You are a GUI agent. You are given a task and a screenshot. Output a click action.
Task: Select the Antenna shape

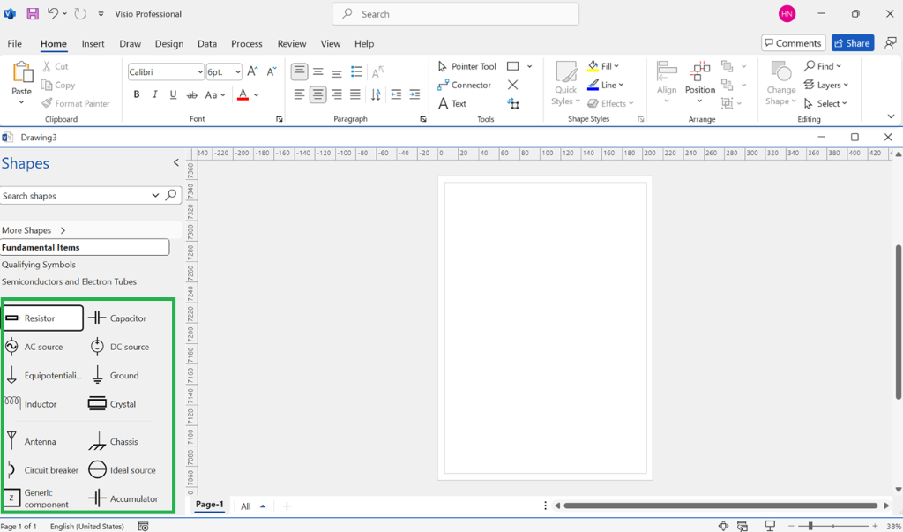pyautogui.click(x=31, y=441)
